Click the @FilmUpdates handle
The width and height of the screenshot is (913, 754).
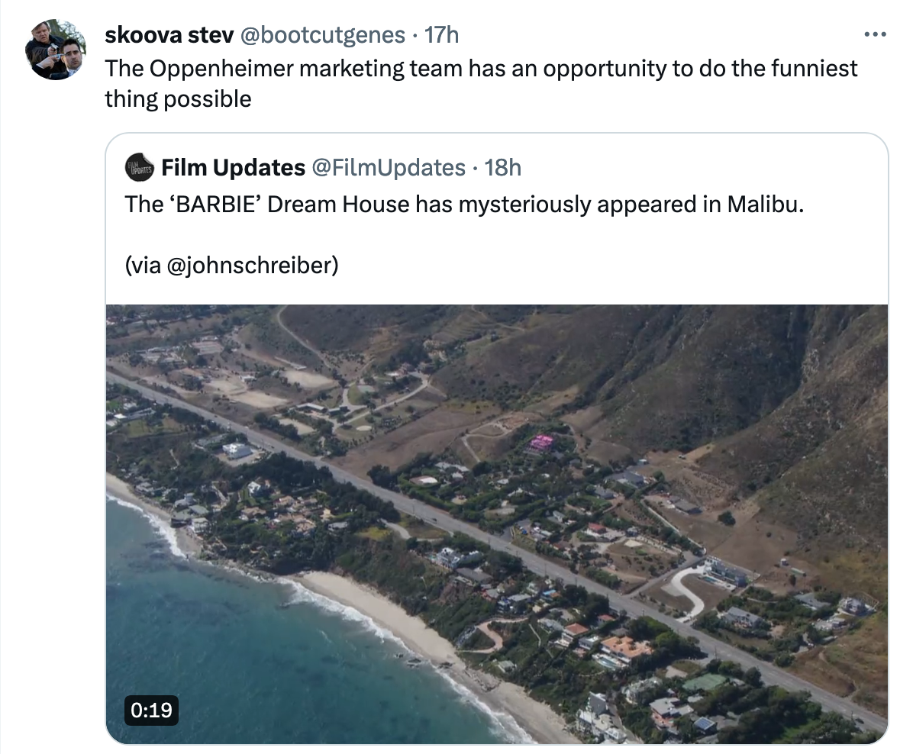389,168
